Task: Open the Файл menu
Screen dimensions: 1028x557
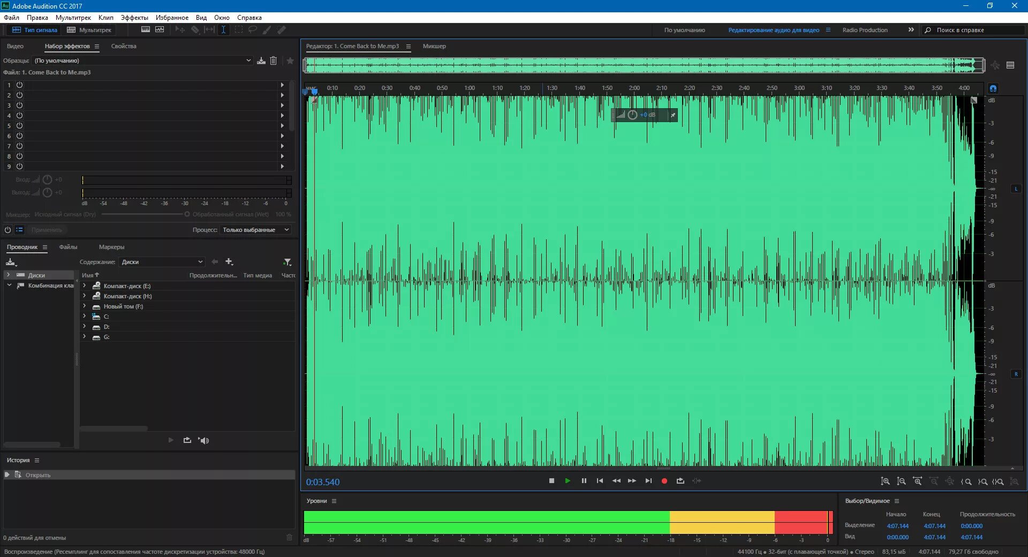Action: pyautogui.click(x=11, y=18)
